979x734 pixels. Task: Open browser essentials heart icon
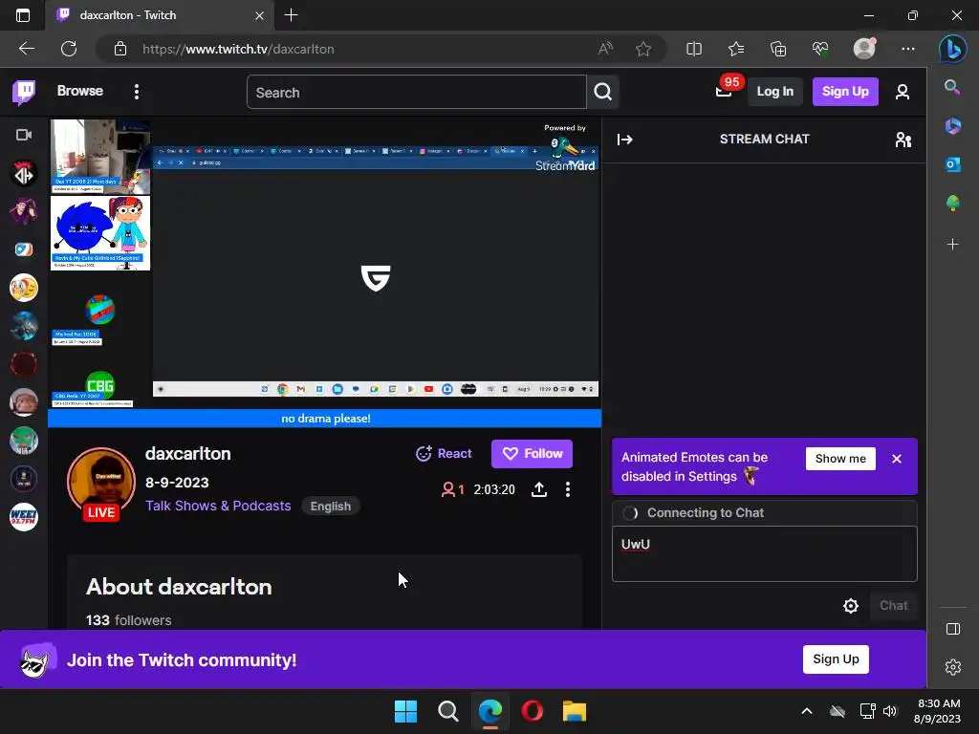pyautogui.click(x=820, y=49)
